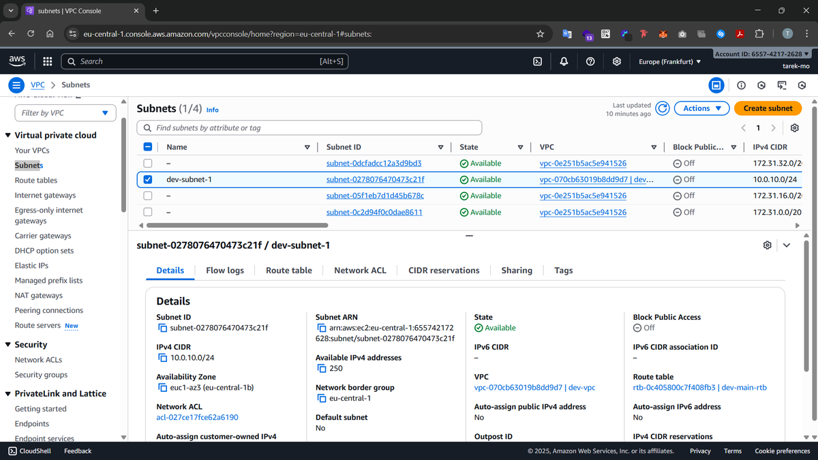The height and width of the screenshot is (460, 818).
Task: Open the Filter by VPC dropdown
Action: point(65,113)
